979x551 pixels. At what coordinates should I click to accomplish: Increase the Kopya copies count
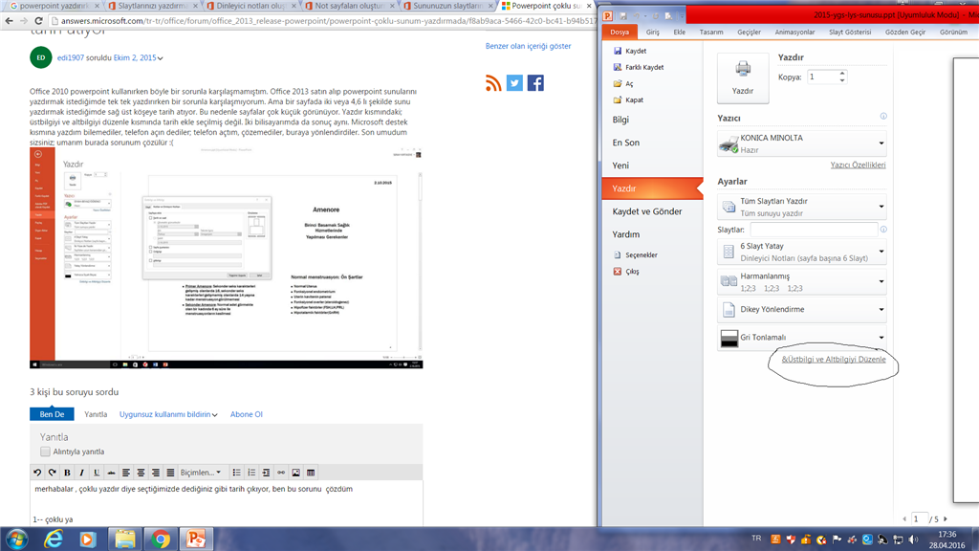[x=842, y=73]
